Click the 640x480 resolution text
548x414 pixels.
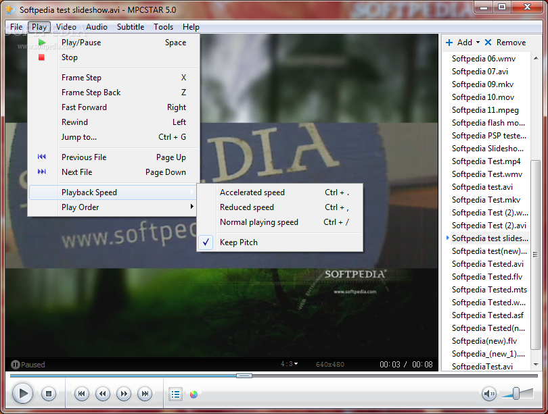[x=330, y=365]
